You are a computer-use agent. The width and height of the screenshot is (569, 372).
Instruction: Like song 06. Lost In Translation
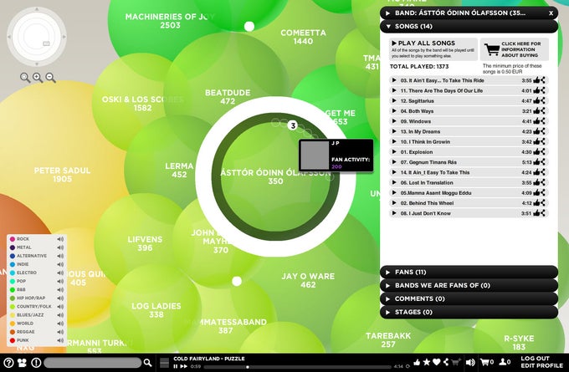pyautogui.click(x=536, y=182)
